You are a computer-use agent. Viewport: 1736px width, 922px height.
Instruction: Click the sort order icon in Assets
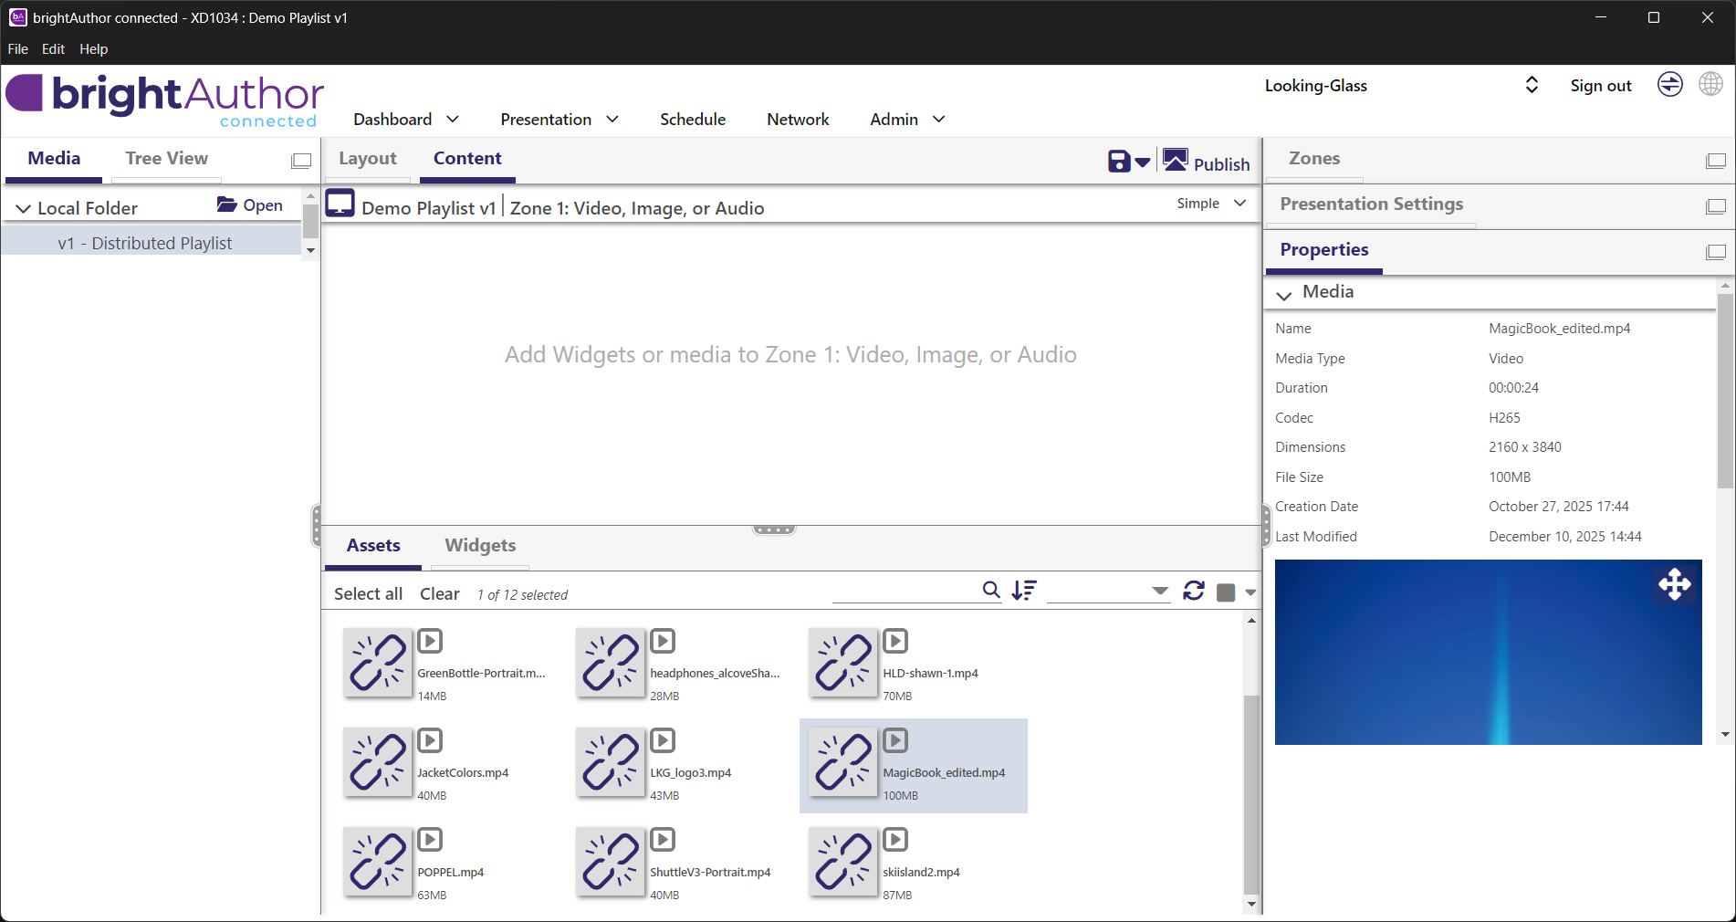pyautogui.click(x=1024, y=591)
